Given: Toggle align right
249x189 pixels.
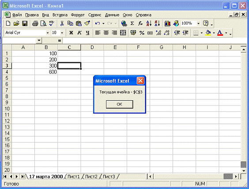Looking at the screenshot, I should [x=114, y=33].
